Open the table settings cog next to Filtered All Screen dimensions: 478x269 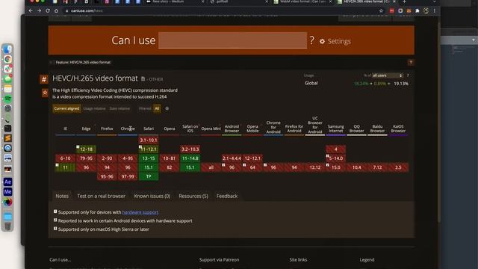click(167, 108)
